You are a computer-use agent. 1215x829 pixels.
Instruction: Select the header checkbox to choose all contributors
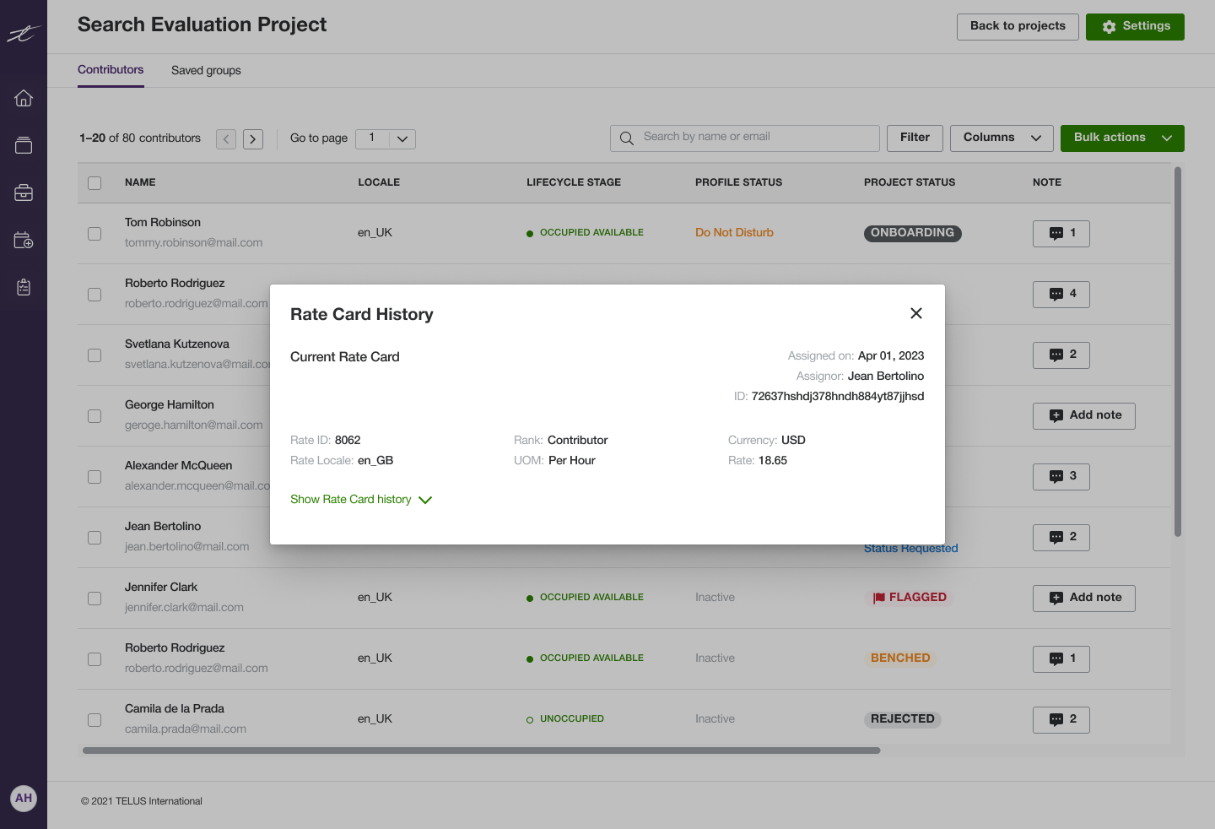tap(94, 182)
